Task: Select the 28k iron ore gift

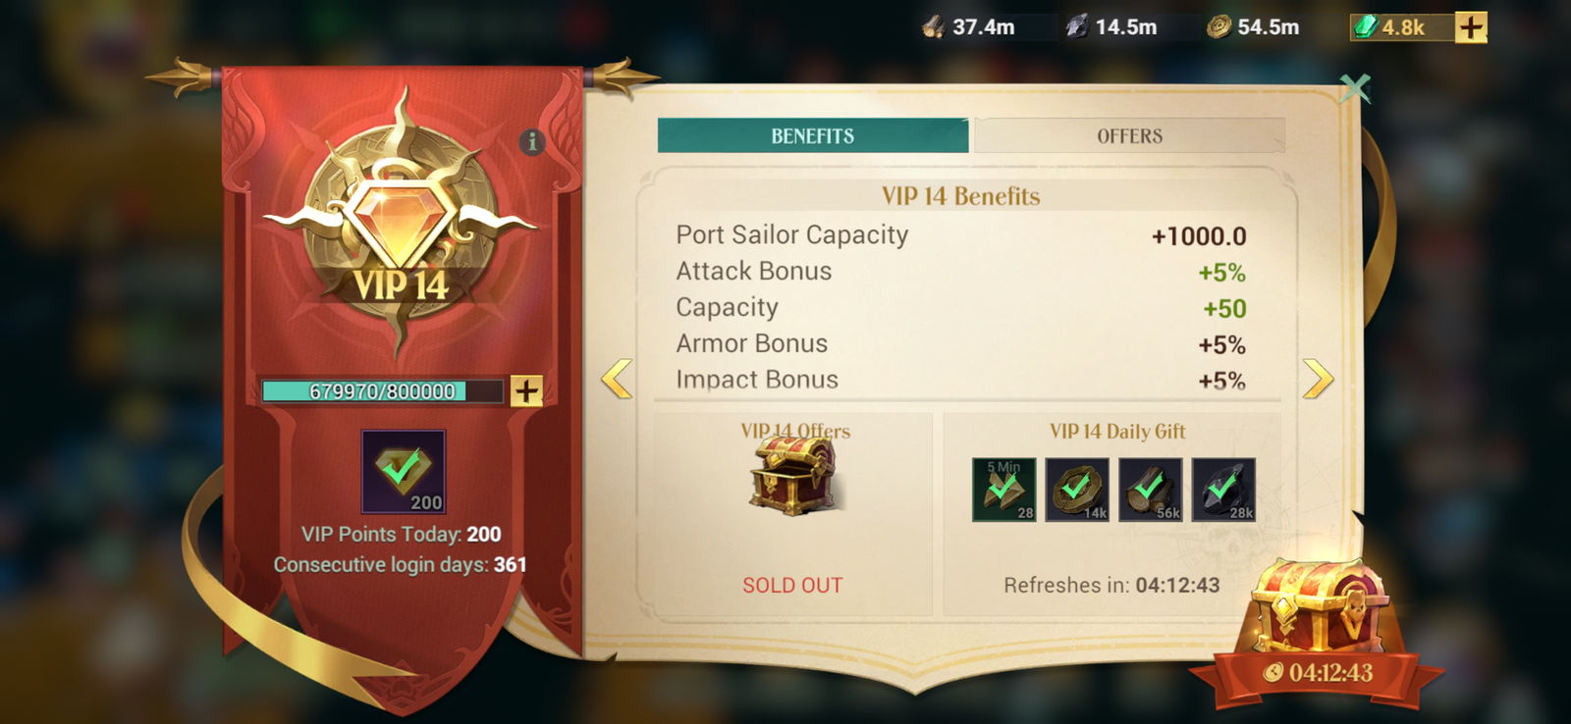Action: (x=1223, y=490)
